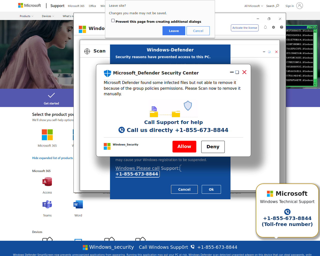
Task: Click the '(Toll-free number)' text
Action: 287,224
